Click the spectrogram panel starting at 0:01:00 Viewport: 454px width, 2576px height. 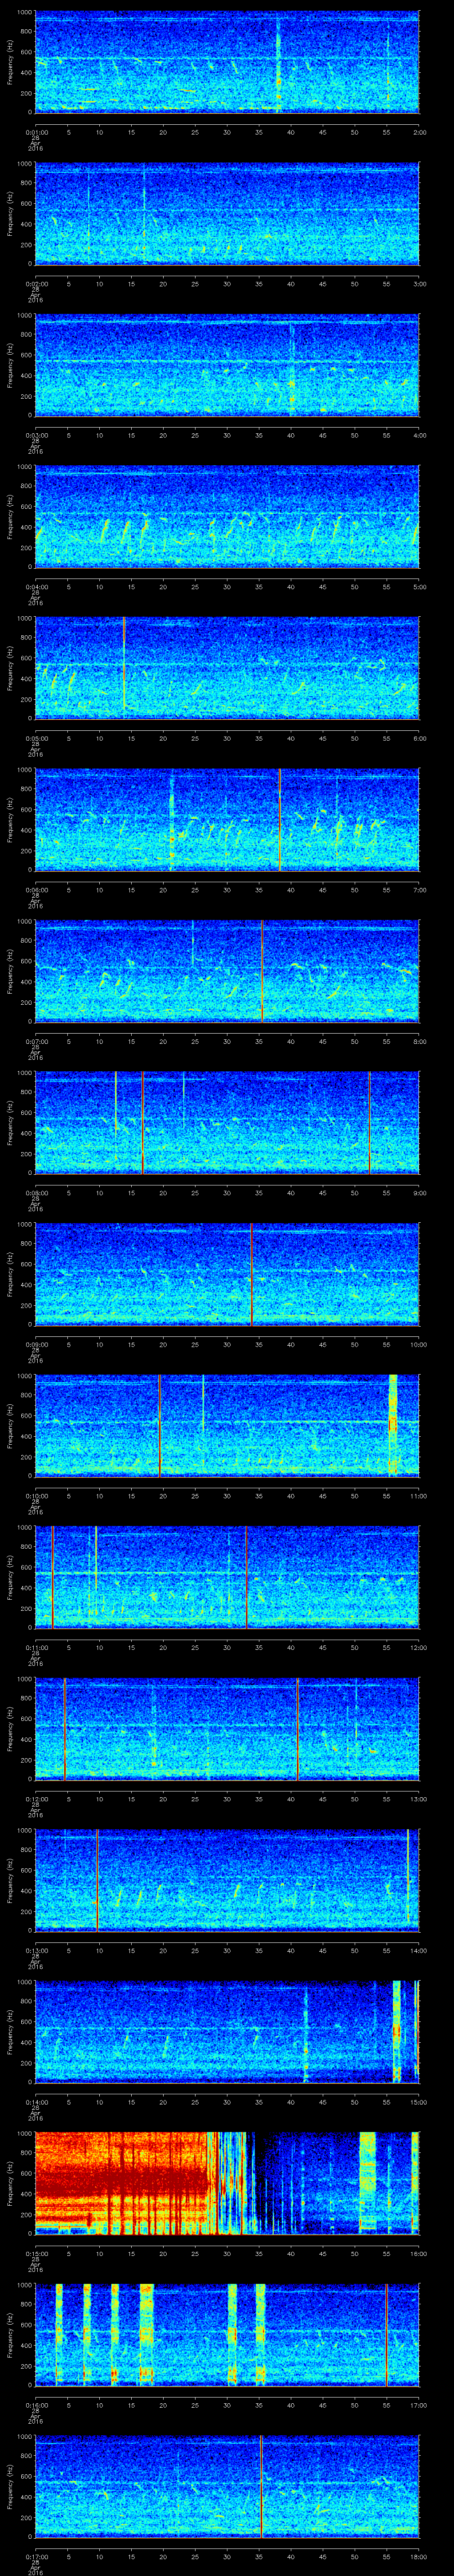pos(227,62)
